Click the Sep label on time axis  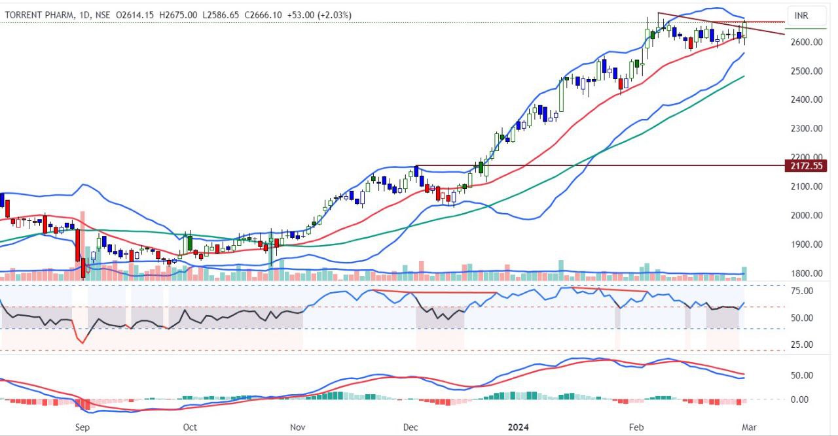tap(82, 428)
